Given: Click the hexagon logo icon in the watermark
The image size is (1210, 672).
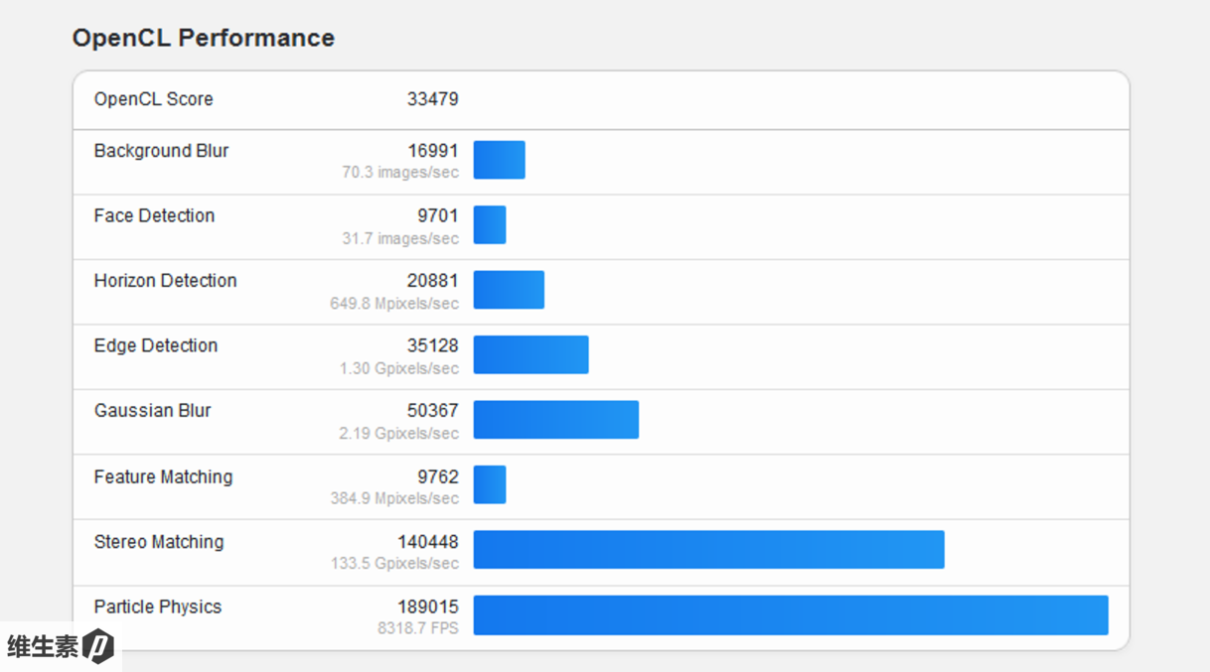Looking at the screenshot, I should 98,646.
